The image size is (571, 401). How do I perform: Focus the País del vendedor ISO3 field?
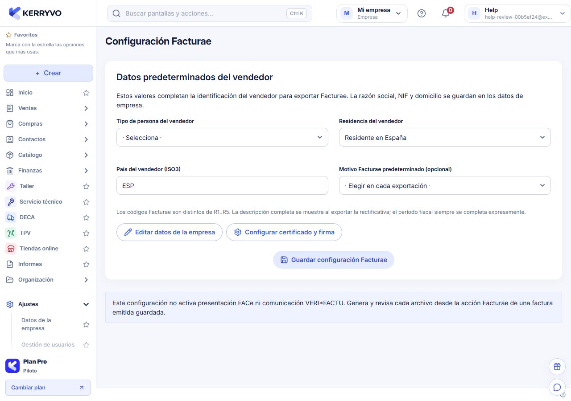pos(222,185)
